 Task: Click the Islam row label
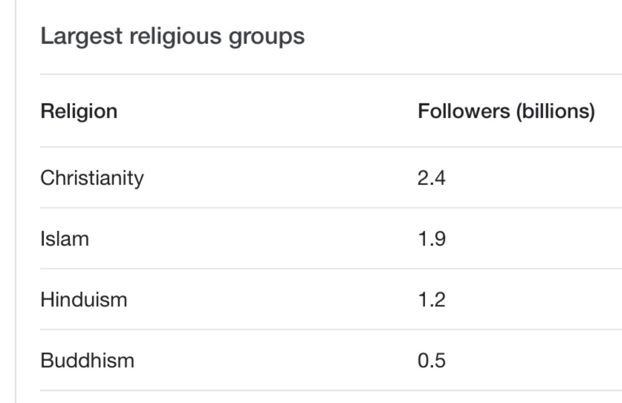coord(65,239)
